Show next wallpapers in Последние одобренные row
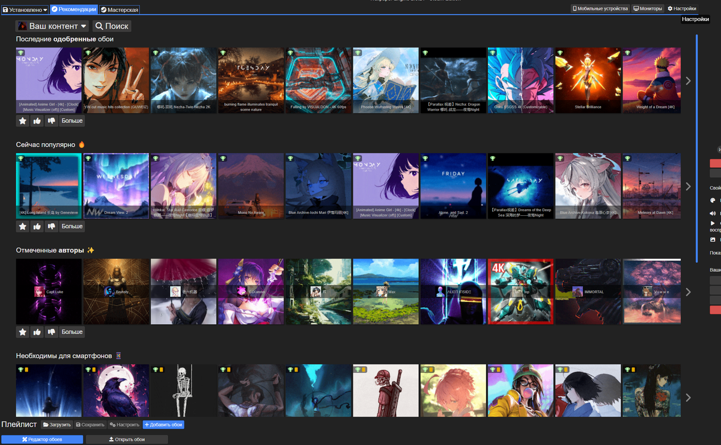Image resolution: width=721 pixels, height=445 pixels. coord(688,81)
